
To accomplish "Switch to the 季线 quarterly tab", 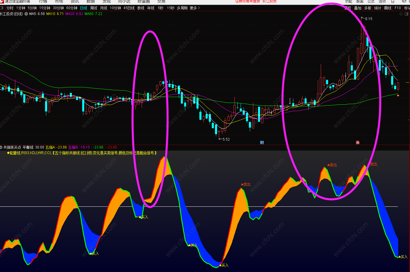I will click(141, 8).
